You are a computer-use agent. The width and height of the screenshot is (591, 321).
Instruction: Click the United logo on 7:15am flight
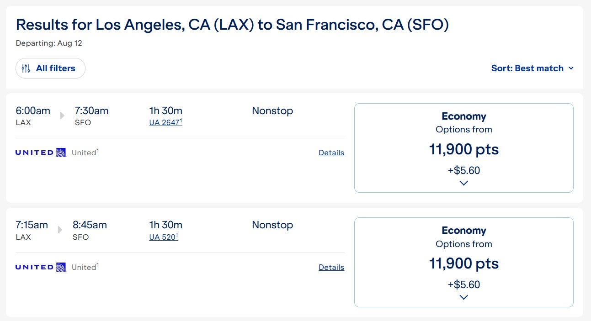pyautogui.click(x=41, y=267)
